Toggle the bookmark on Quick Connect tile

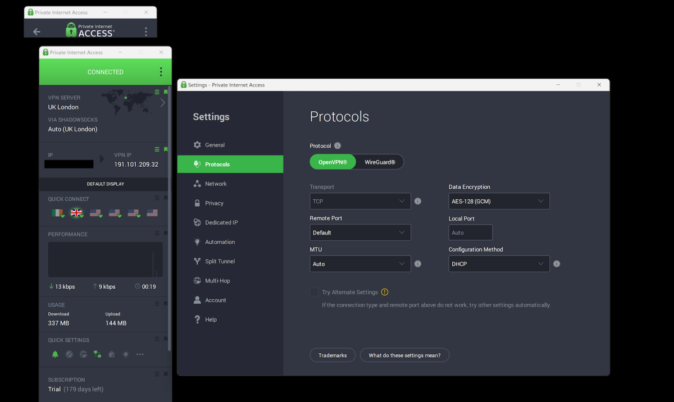pos(165,198)
